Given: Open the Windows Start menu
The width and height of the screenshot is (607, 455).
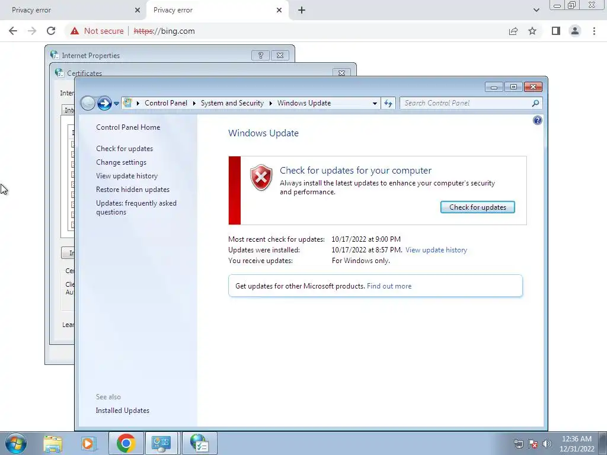Looking at the screenshot, I should [x=16, y=443].
